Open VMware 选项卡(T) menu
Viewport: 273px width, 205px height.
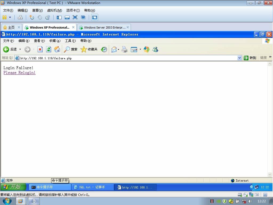(73, 10)
